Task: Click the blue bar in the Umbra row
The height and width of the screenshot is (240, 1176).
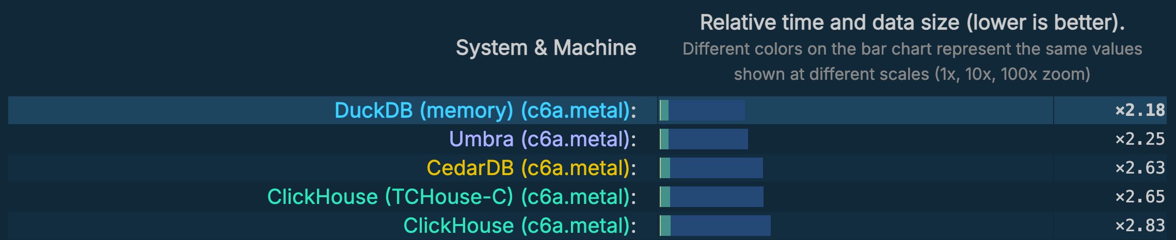Action: [x=708, y=139]
